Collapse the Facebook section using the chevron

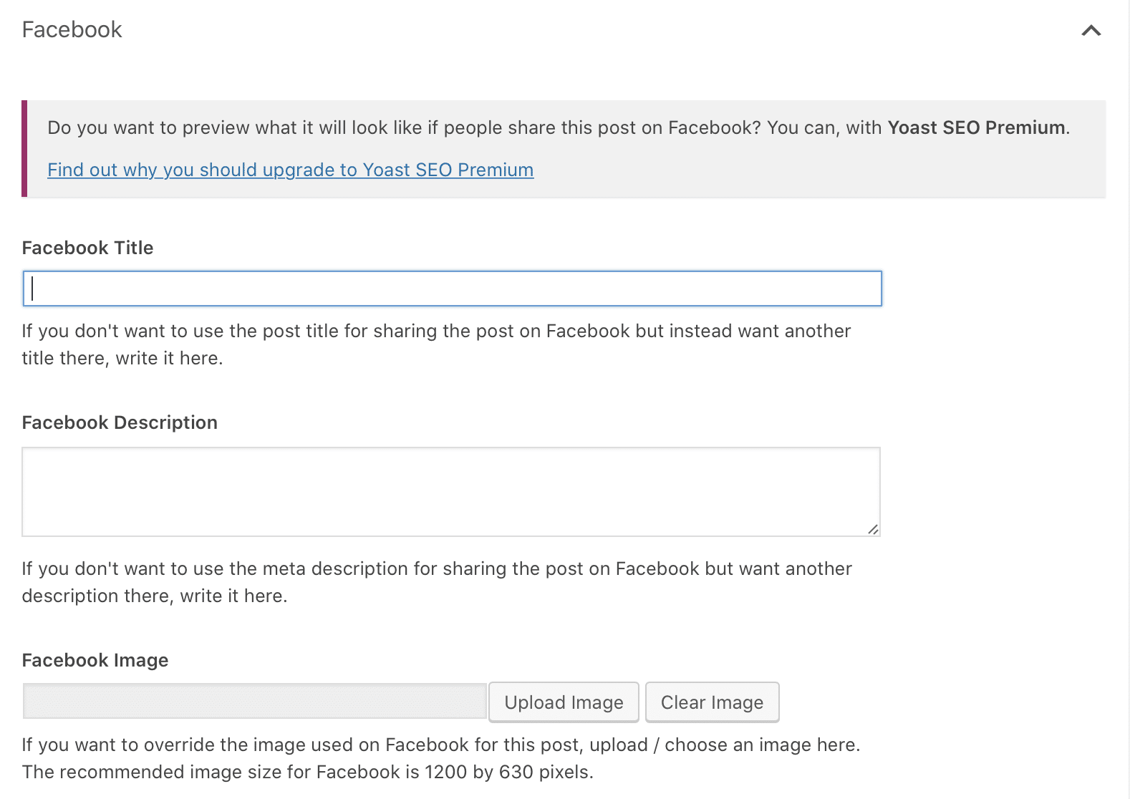[1091, 31]
